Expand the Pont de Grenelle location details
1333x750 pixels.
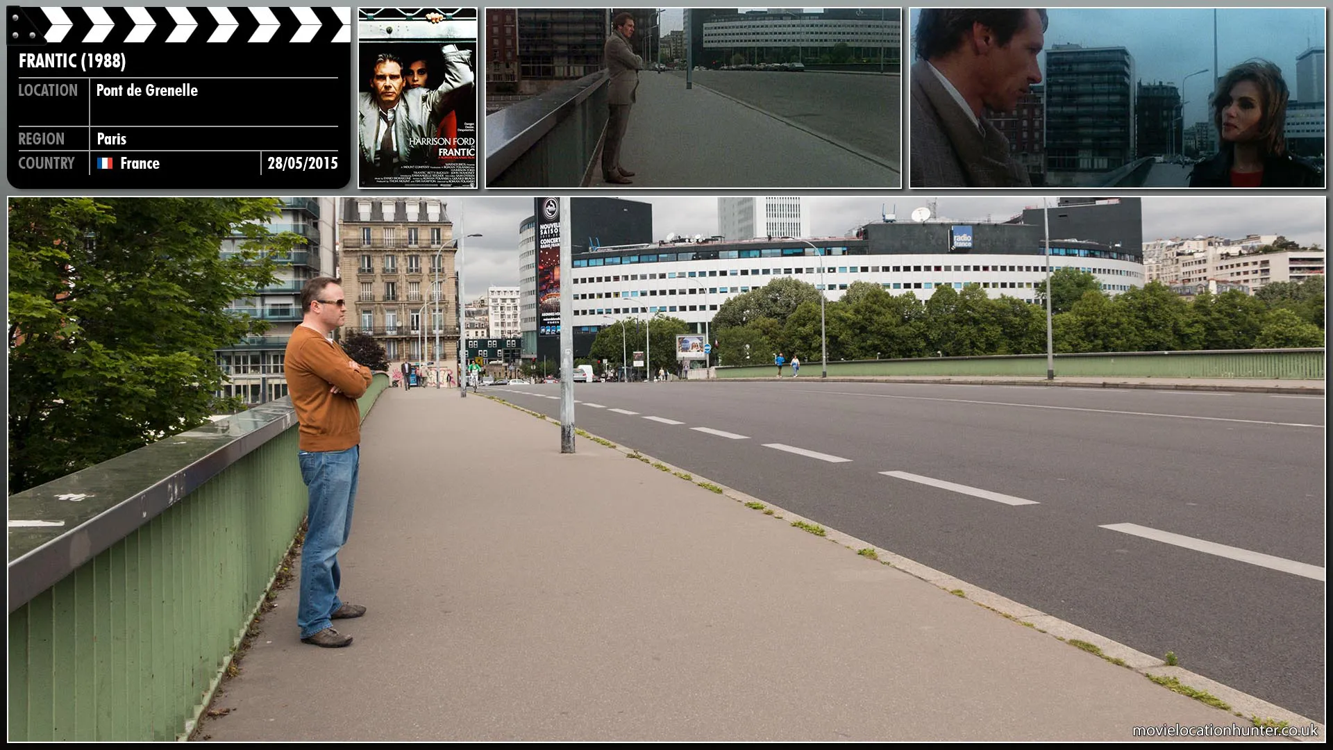147,90
